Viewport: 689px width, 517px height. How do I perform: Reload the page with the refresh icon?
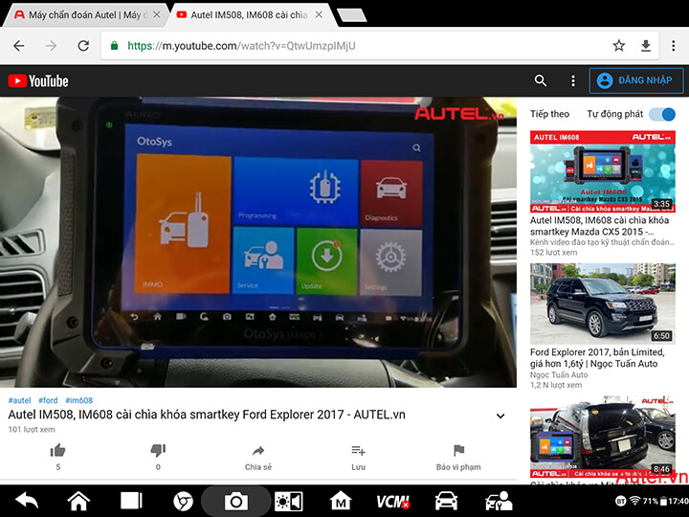click(83, 46)
